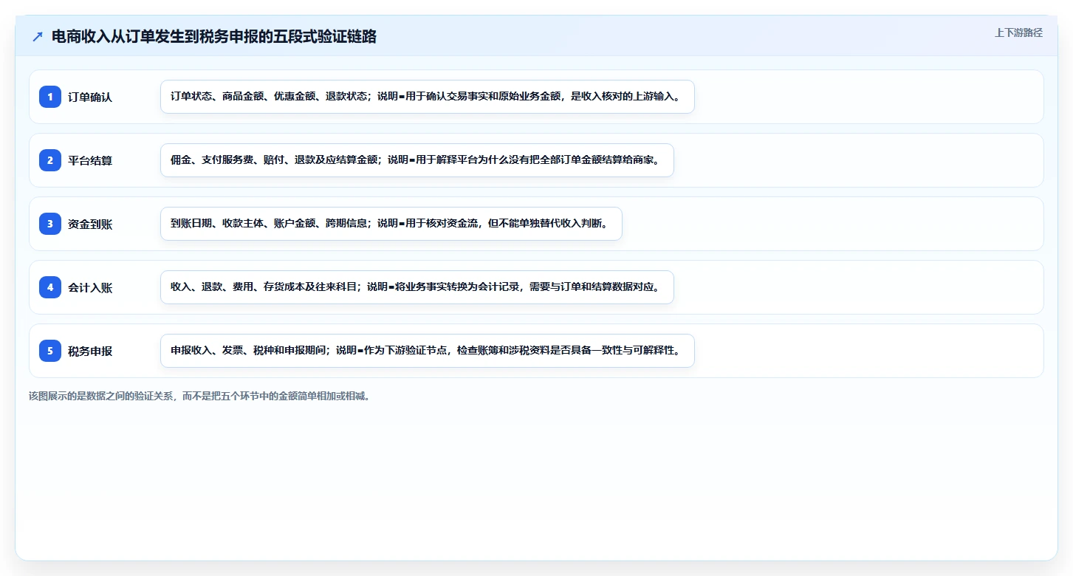
Task: Click the step 1 number badge
Action: tap(50, 97)
